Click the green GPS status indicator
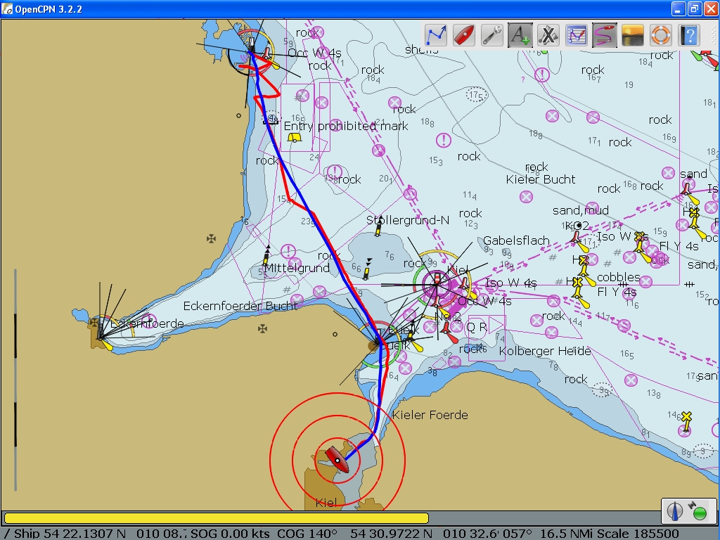Image resolution: width=720 pixels, height=540 pixels. click(699, 511)
